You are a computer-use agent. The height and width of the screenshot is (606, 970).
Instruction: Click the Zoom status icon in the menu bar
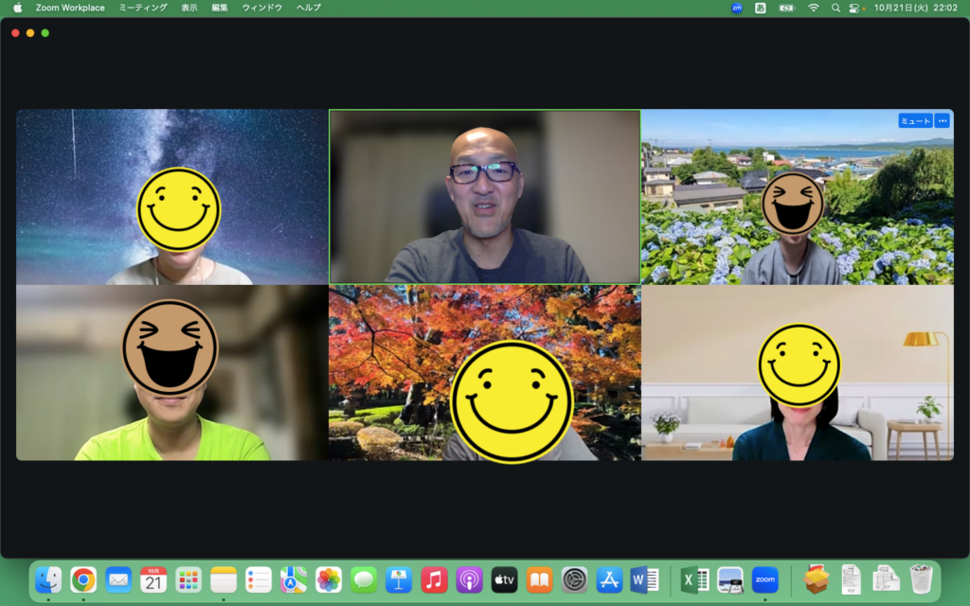(x=737, y=8)
